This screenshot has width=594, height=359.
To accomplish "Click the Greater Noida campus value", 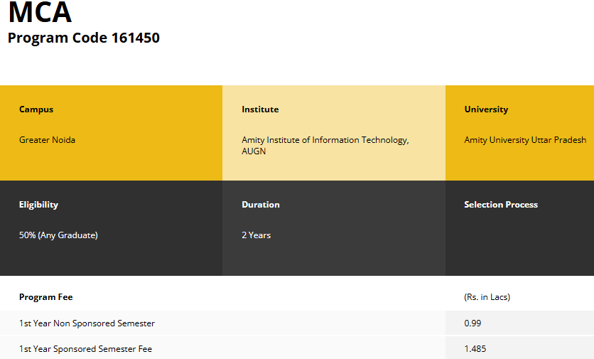I will click(x=47, y=140).
